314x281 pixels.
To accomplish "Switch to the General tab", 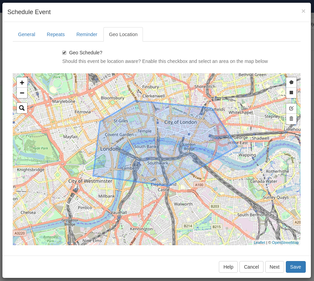I will (x=26, y=34).
